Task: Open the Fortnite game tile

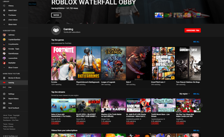Action: coord(63,63)
